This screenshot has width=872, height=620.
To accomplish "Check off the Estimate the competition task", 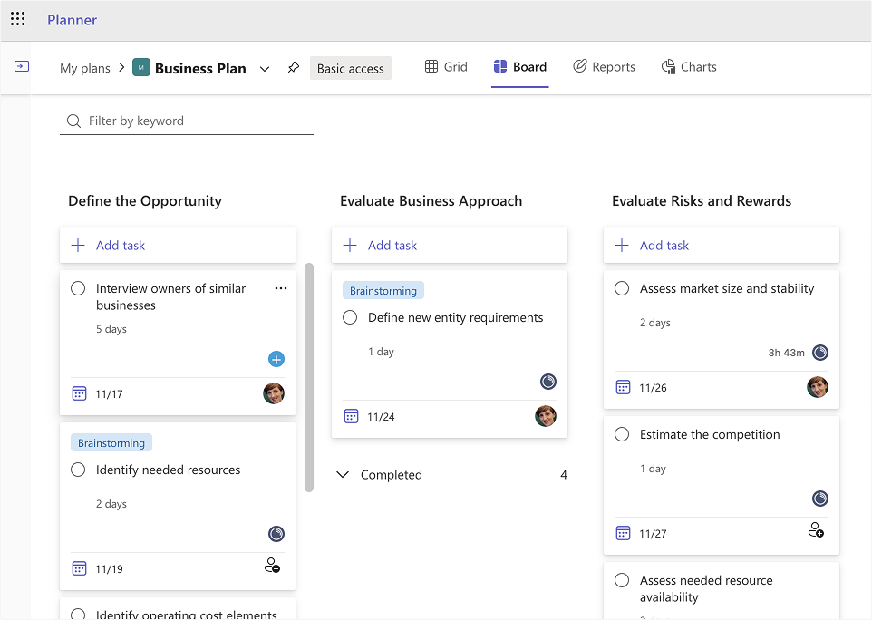I will pyautogui.click(x=622, y=434).
